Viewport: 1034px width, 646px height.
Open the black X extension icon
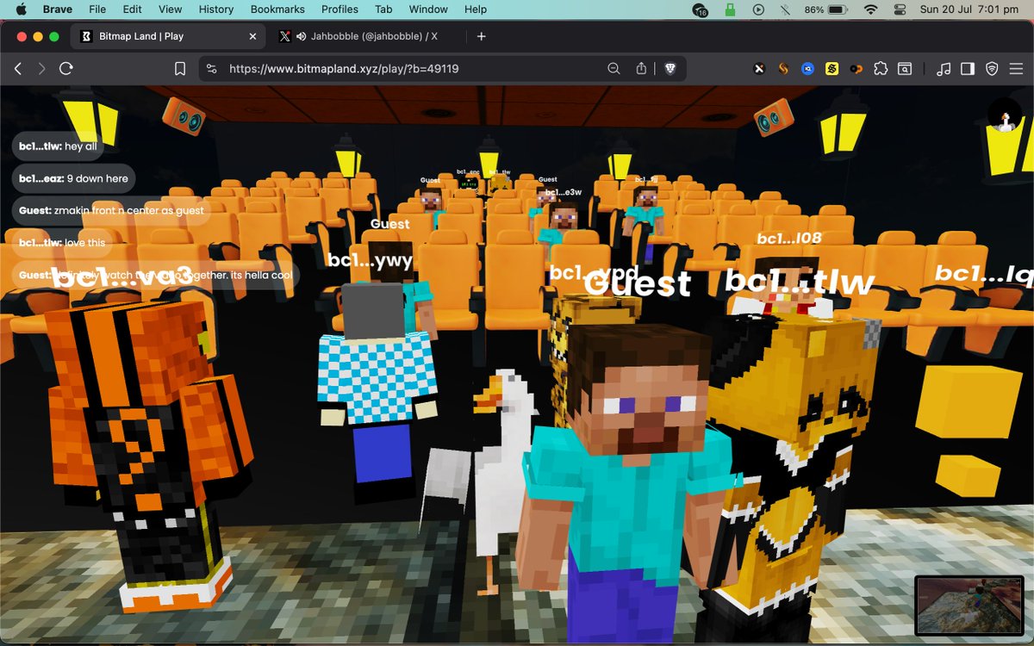[x=759, y=69]
